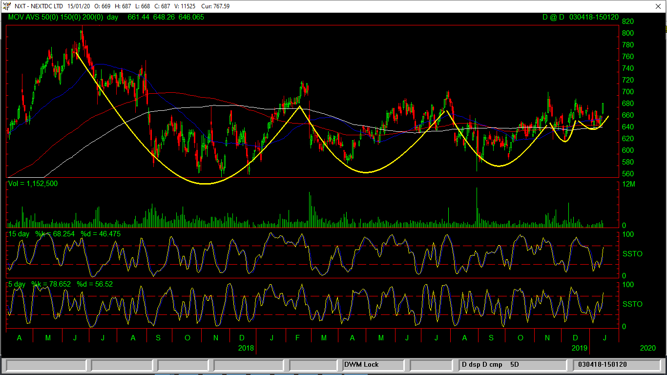Click the D dsp D cmp 5D status field
Viewport: 667px width, 375px height.
[x=512, y=365]
